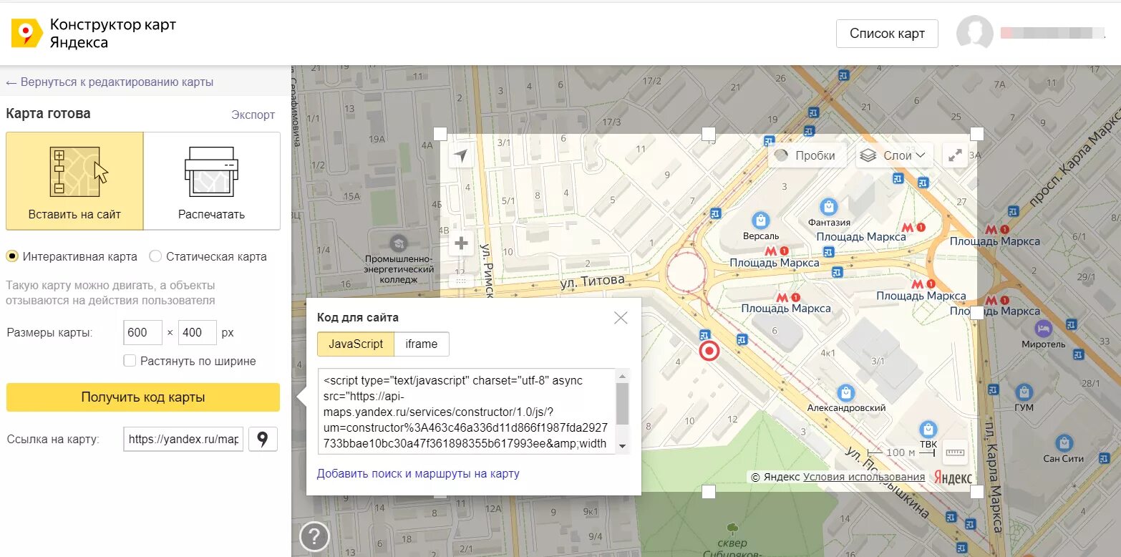Select the Интерактивная карта radio option

coord(12,256)
